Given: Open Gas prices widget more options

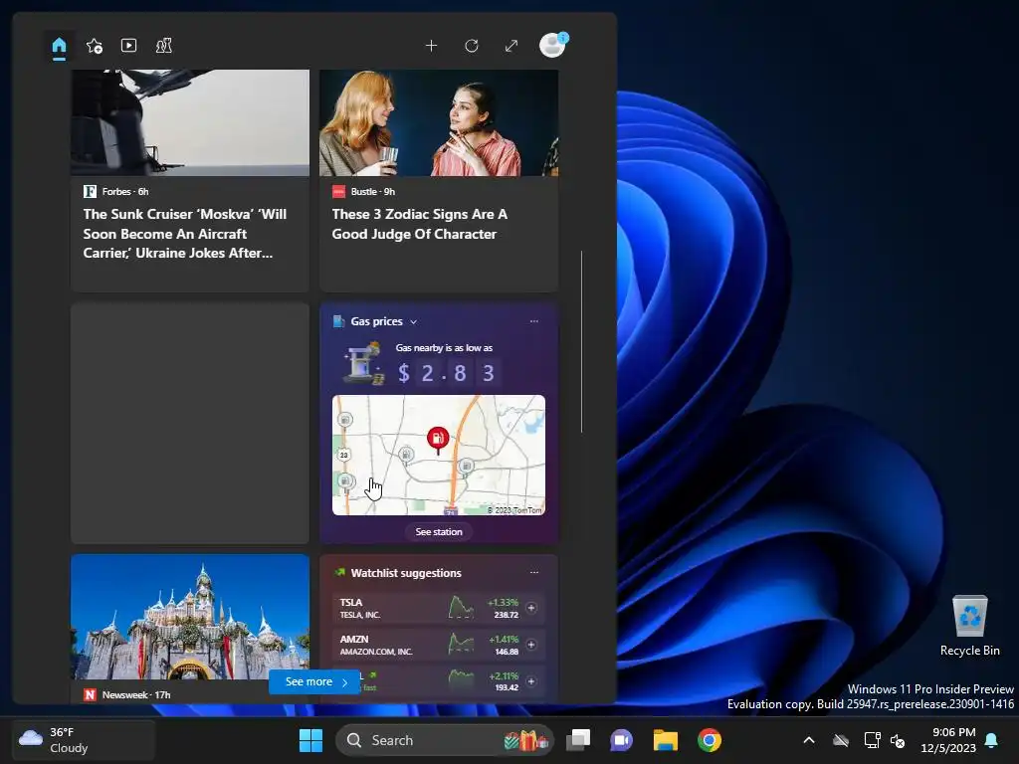Looking at the screenshot, I should click(534, 321).
